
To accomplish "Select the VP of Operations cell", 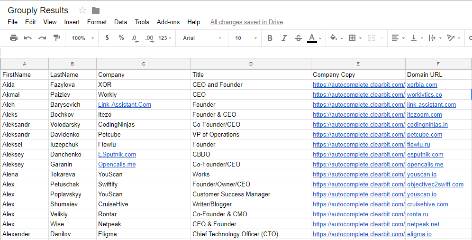I will point(251,134).
